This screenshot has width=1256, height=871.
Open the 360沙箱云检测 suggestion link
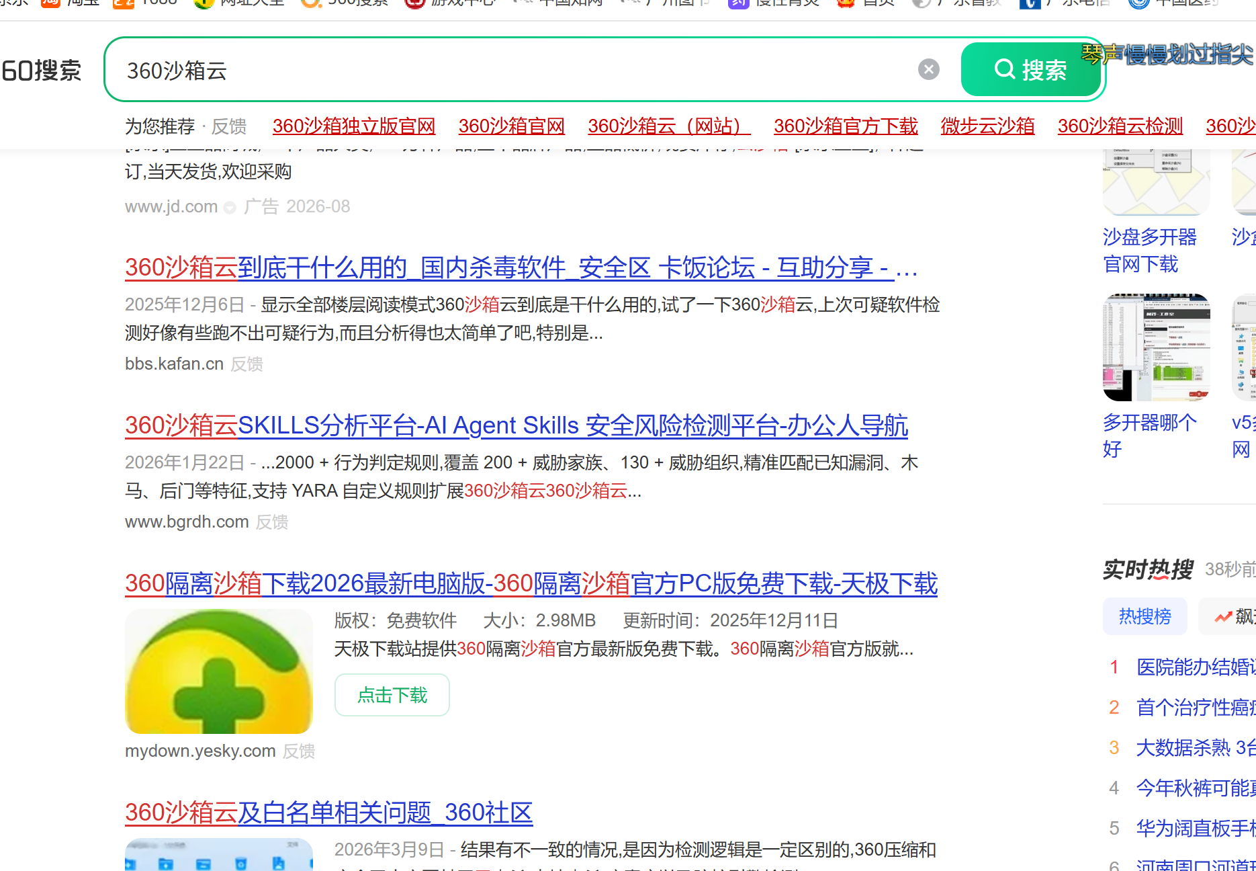coord(1120,126)
